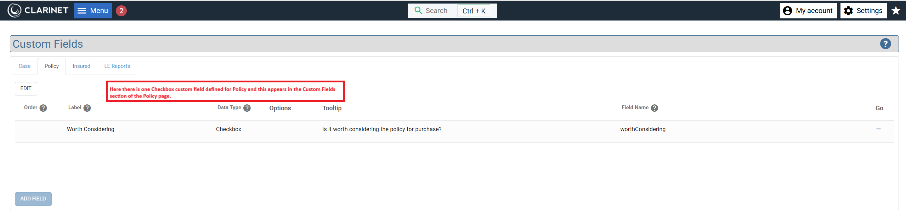The width and height of the screenshot is (906, 210).
Task: Click the ADD FIELD button
Action: click(x=33, y=199)
